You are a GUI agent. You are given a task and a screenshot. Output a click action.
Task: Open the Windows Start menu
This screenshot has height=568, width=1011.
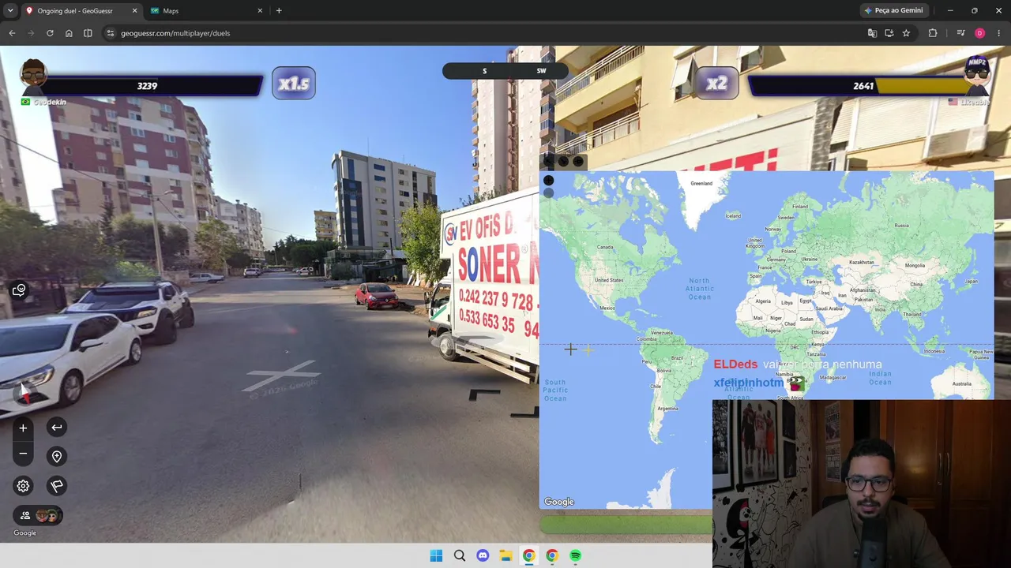pos(436,555)
